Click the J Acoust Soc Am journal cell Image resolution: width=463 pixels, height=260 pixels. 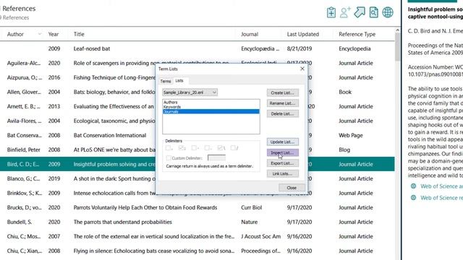coord(260,236)
